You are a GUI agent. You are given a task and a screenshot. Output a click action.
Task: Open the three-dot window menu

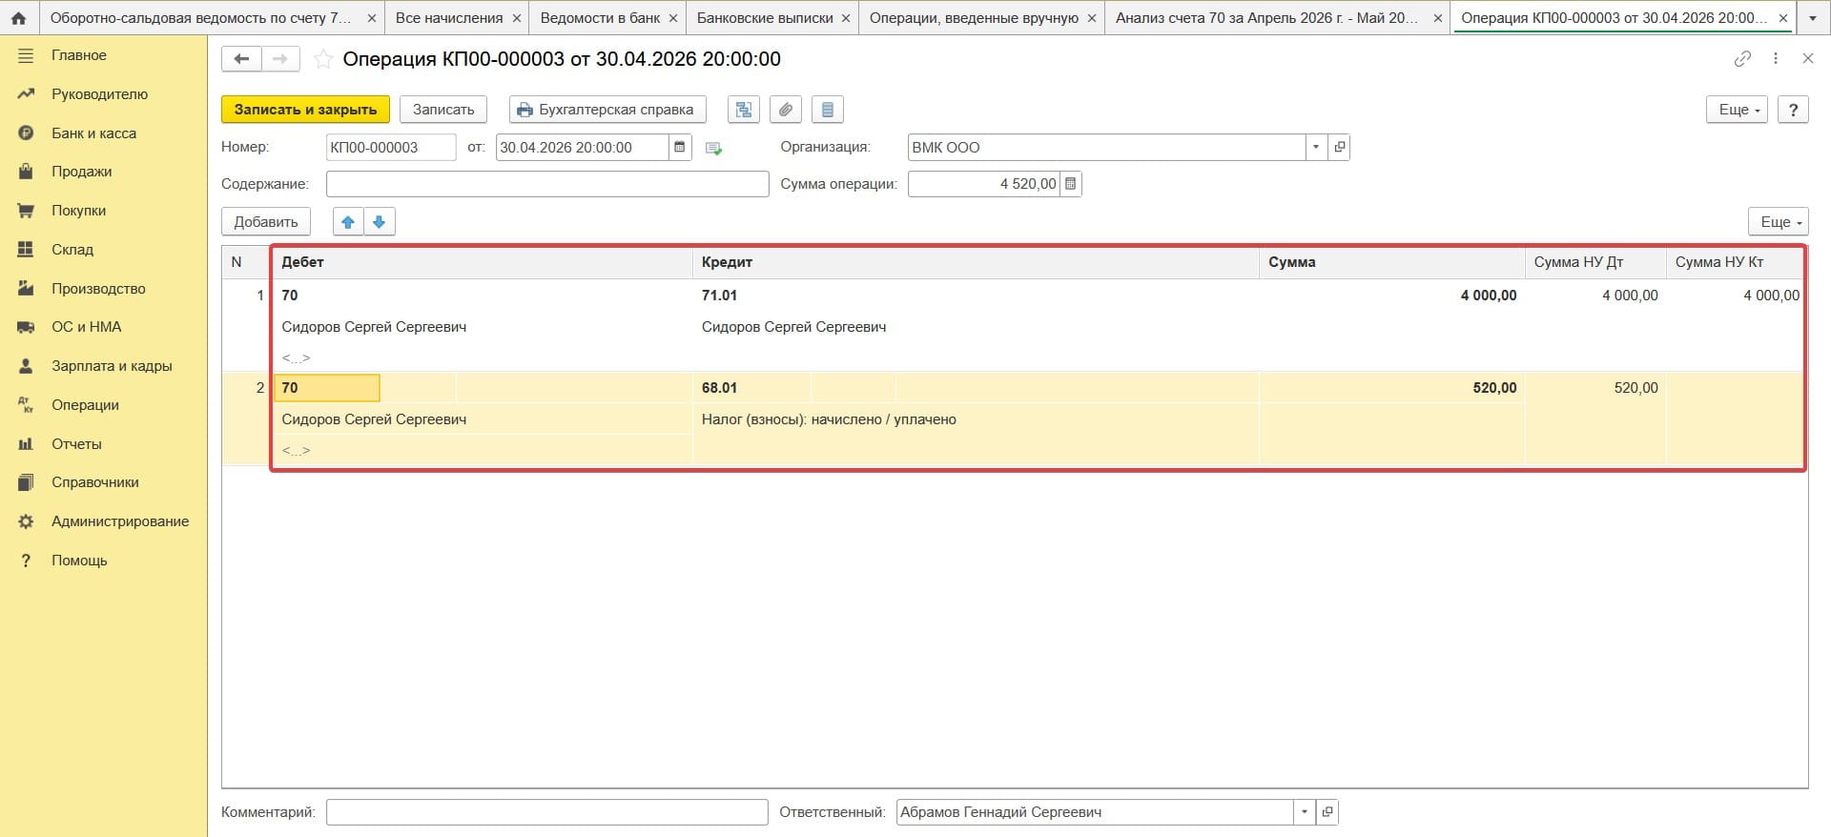pyautogui.click(x=1776, y=59)
